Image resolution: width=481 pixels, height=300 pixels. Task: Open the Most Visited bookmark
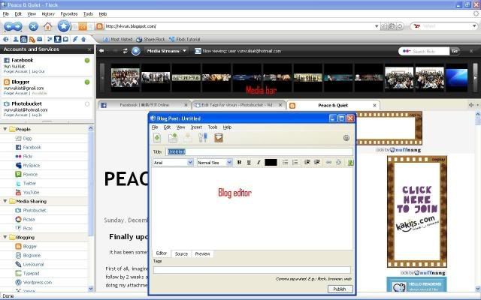coord(118,39)
